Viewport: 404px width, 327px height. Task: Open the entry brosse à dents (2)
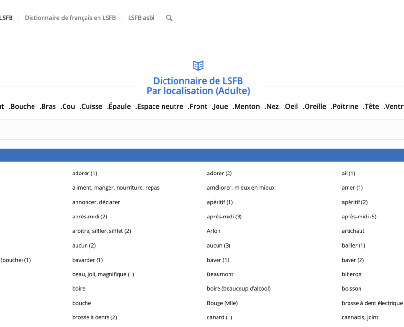[x=95, y=317]
